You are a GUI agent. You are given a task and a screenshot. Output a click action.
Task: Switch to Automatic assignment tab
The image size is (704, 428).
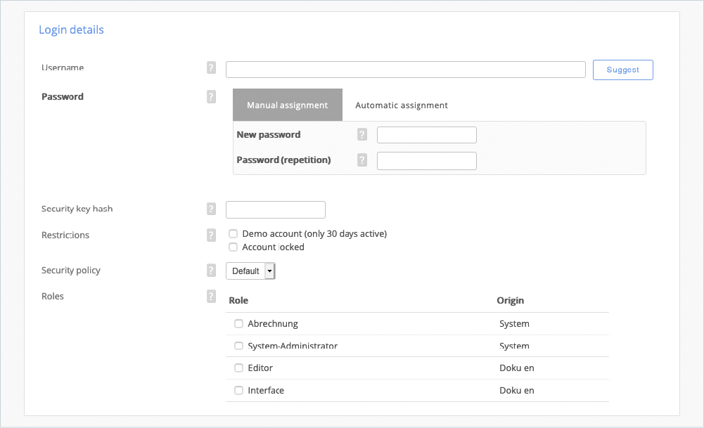click(402, 105)
